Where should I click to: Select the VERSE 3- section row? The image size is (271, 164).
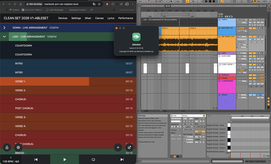click(x=68, y=117)
